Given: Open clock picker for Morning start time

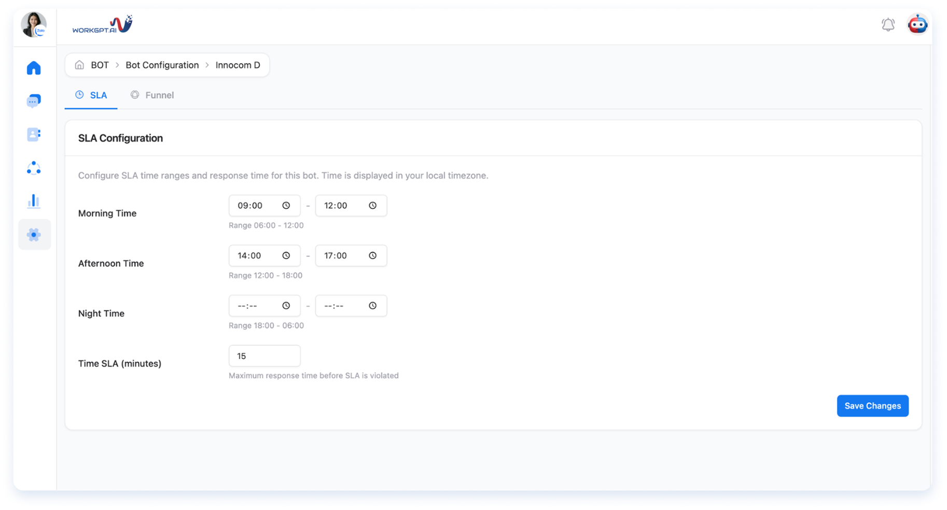Looking at the screenshot, I should (x=286, y=206).
